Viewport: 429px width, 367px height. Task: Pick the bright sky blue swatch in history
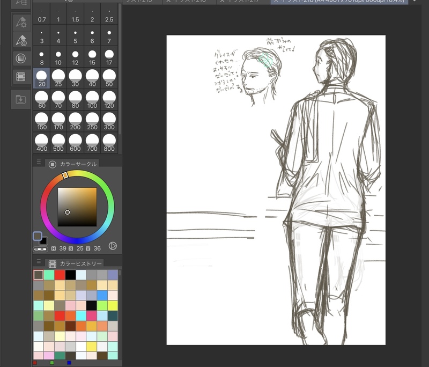[102, 295]
